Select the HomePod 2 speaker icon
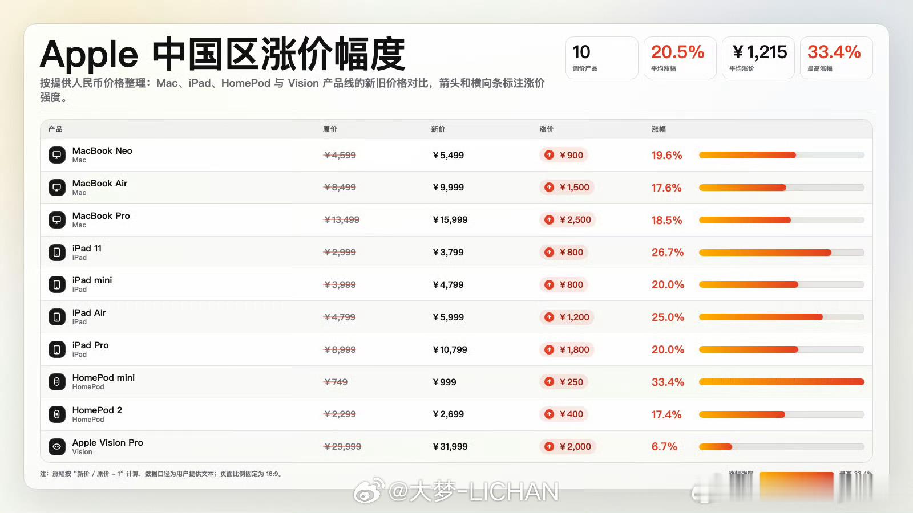 point(57,414)
